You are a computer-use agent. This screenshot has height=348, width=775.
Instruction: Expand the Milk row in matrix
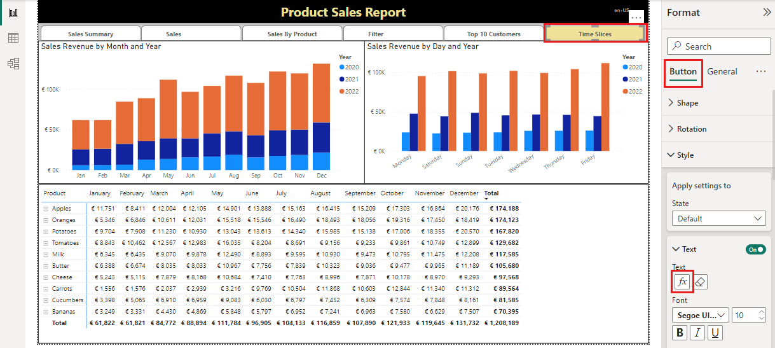point(46,254)
